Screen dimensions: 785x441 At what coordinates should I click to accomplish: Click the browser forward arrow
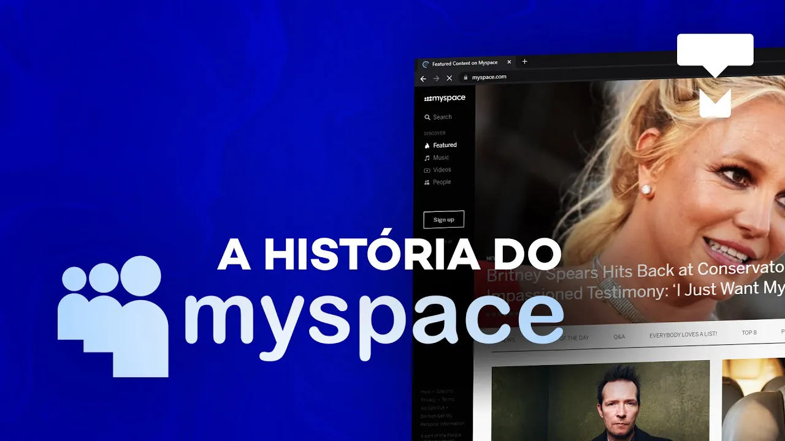[x=436, y=78]
